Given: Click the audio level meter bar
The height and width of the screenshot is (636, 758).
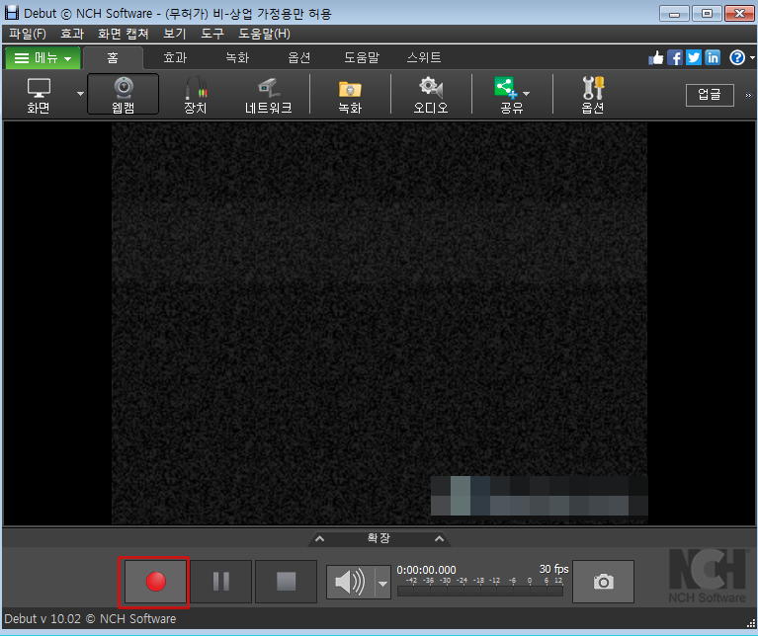Looking at the screenshot, I should pos(480,592).
